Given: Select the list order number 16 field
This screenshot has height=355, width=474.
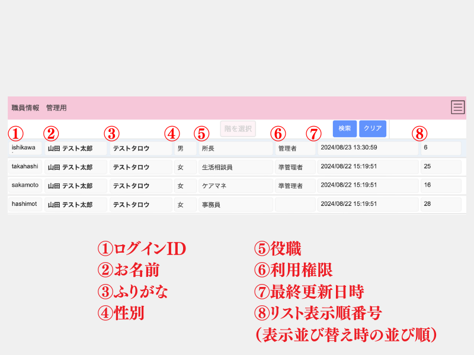Looking at the screenshot, I should tap(440, 185).
